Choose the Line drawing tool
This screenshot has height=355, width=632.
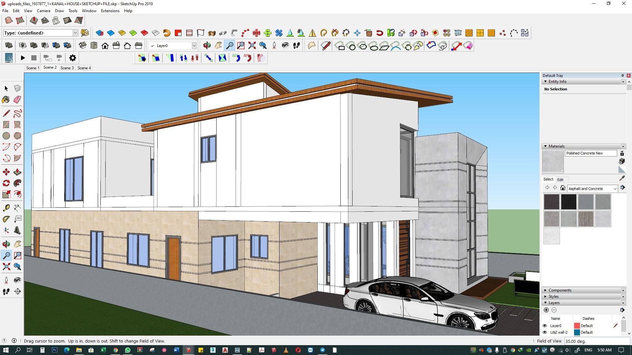6,114
